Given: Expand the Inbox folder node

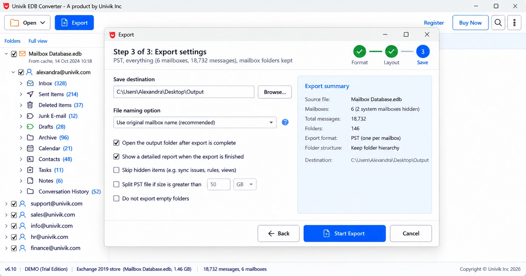Looking at the screenshot, I should [21, 83].
